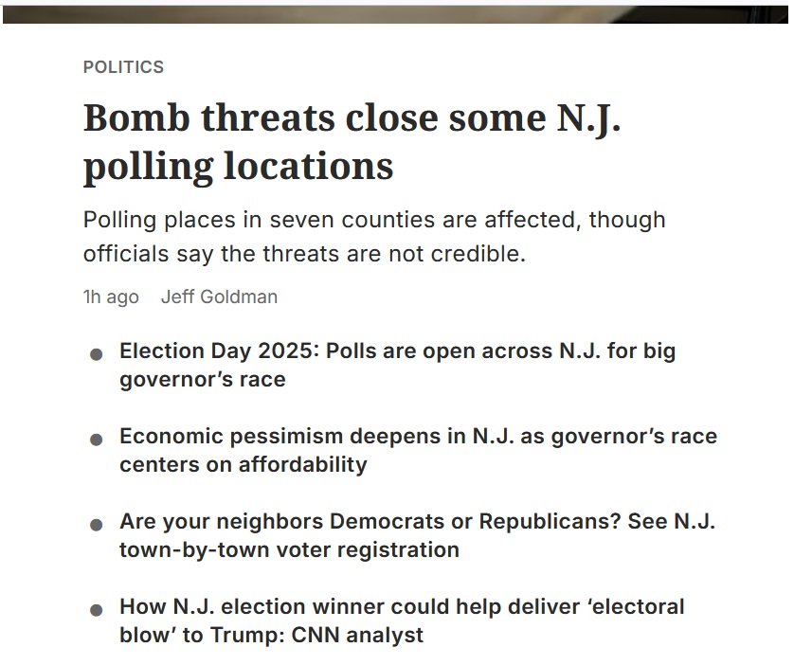Click "polling locations" on the headline's second line
The width and height of the screenshot is (812, 665).
click(x=238, y=167)
